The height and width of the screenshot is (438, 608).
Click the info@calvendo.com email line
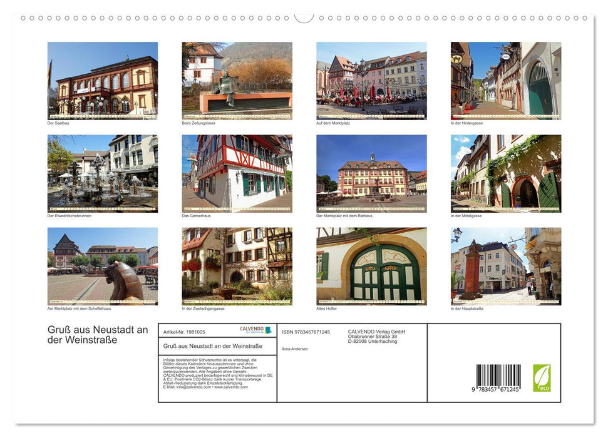(x=205, y=387)
